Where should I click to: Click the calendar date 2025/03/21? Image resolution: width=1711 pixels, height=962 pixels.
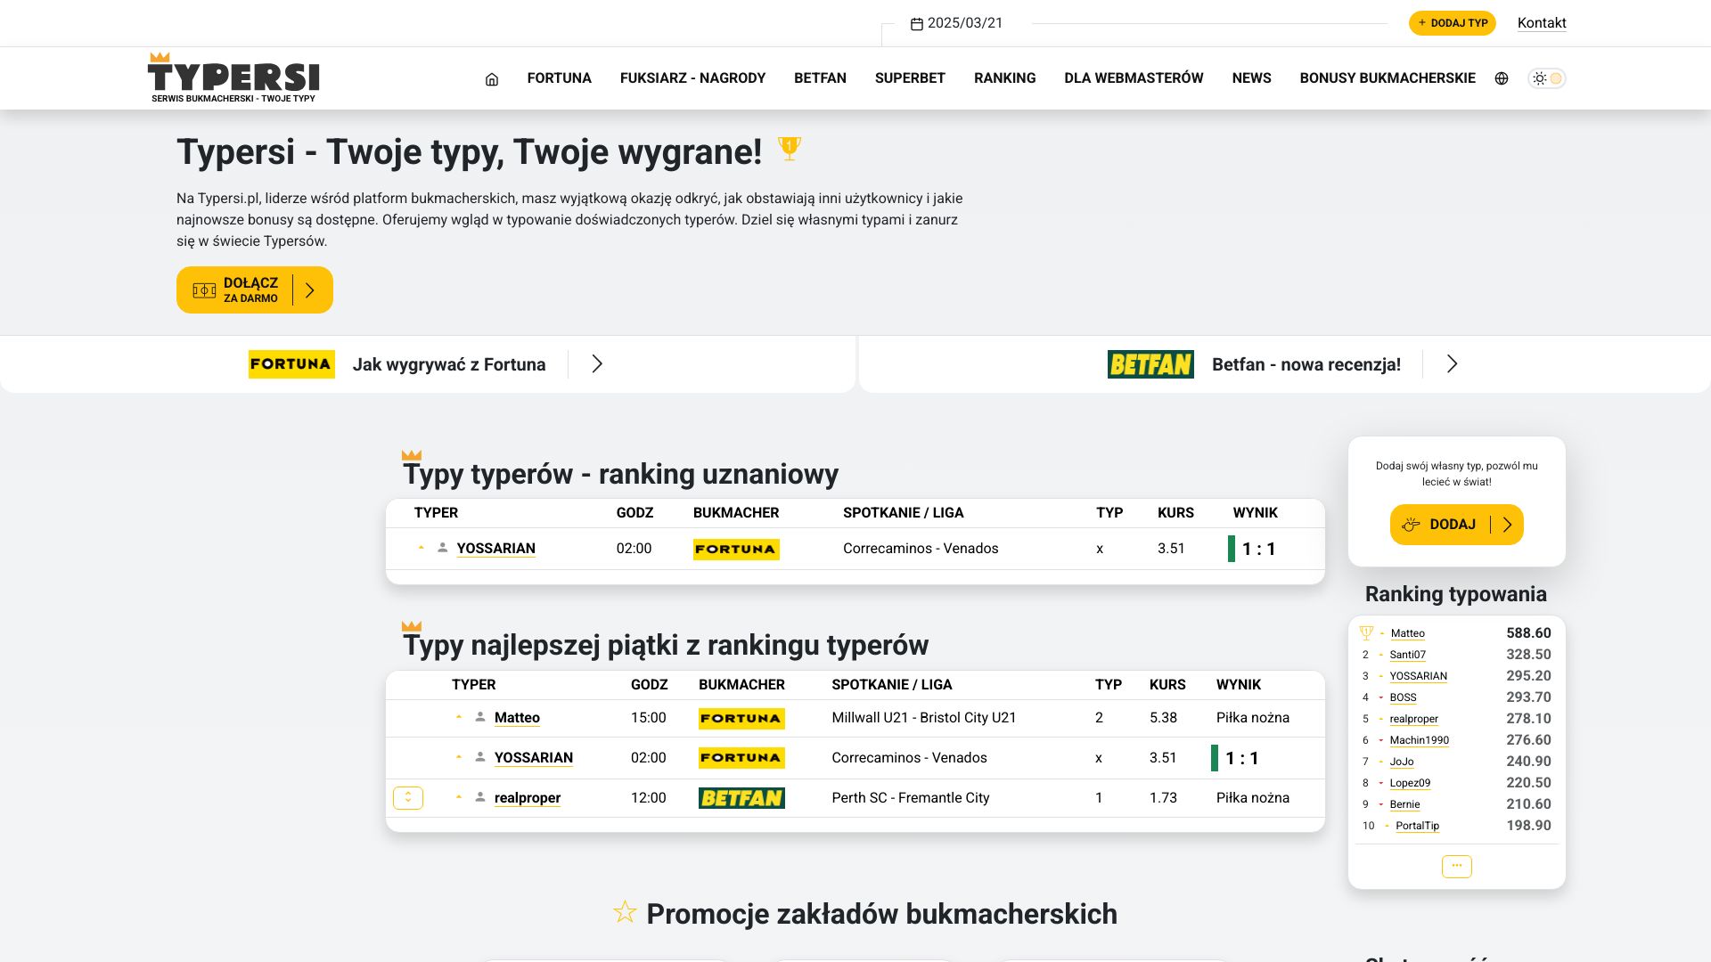click(x=956, y=23)
